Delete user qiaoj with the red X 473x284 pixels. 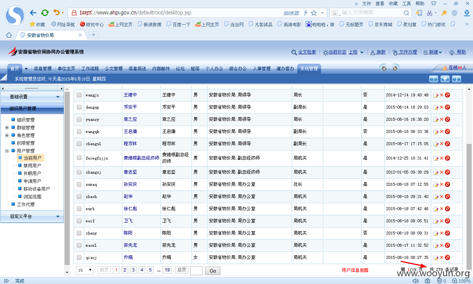(x=442, y=257)
